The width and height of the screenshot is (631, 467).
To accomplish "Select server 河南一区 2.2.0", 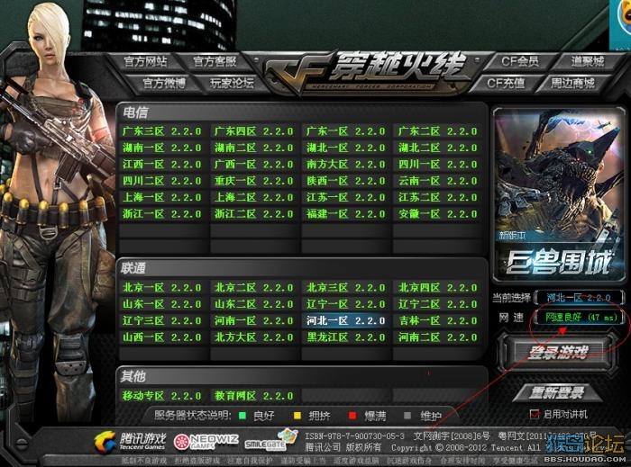I will pos(254,320).
